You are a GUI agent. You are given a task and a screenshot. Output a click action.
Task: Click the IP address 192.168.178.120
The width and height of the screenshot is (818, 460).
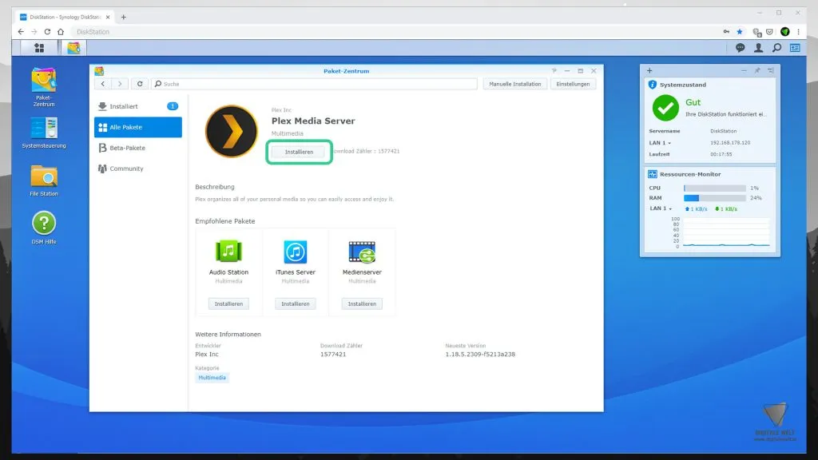[730, 143]
